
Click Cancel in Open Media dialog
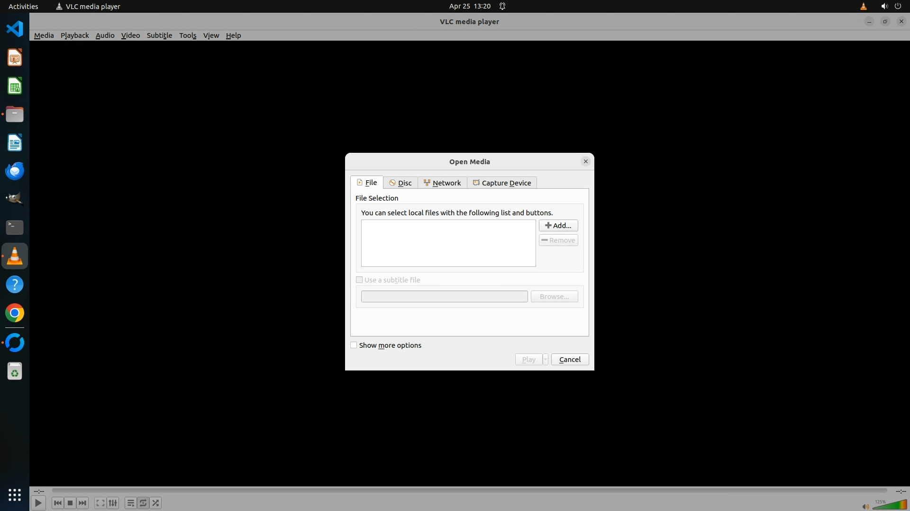click(x=570, y=360)
